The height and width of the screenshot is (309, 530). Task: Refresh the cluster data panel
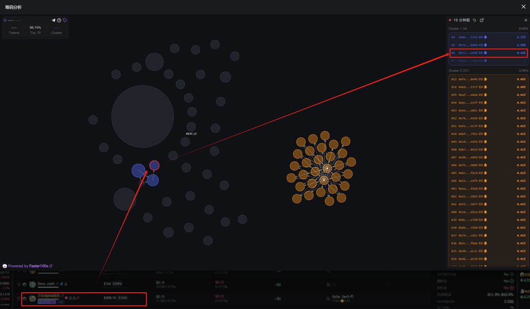coord(474,20)
